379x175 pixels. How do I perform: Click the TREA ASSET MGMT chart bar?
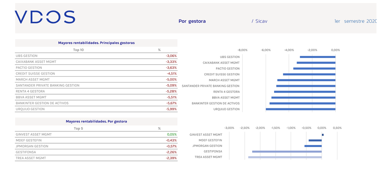click(285, 157)
